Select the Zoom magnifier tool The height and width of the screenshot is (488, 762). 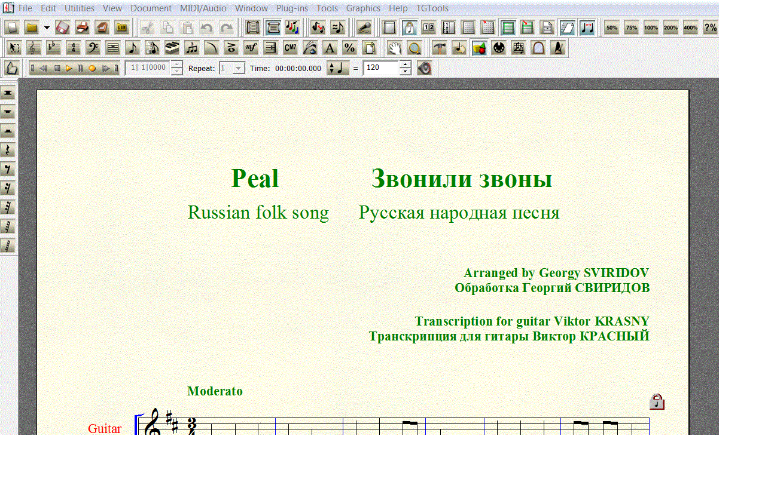click(x=413, y=48)
